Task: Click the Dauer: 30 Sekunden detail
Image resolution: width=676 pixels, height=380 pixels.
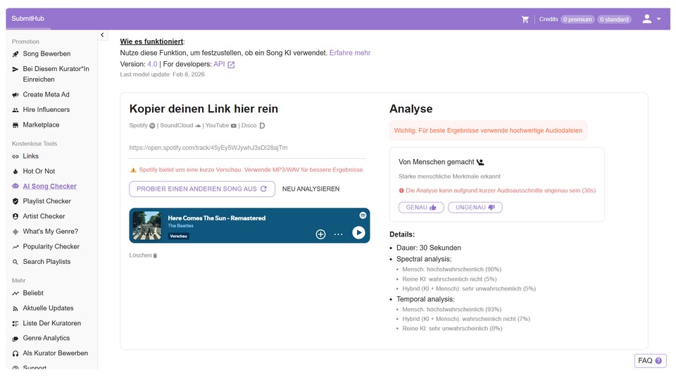Action: pyautogui.click(x=429, y=248)
